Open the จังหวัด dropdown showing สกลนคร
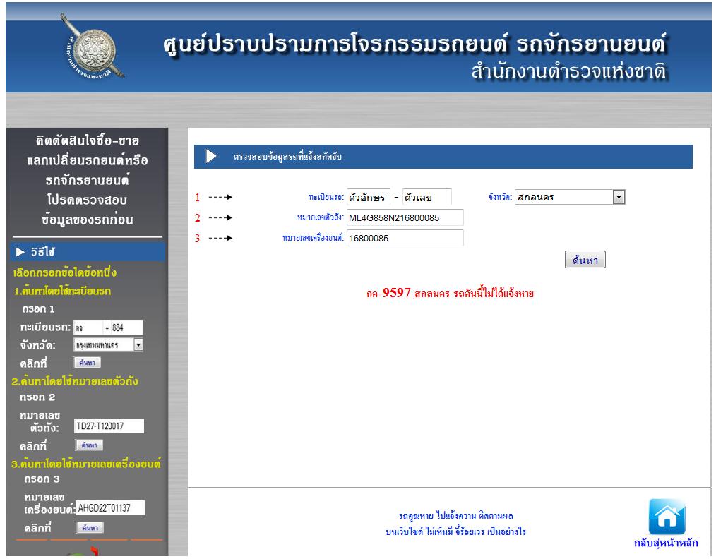The width and height of the screenshot is (716, 559). click(x=619, y=197)
